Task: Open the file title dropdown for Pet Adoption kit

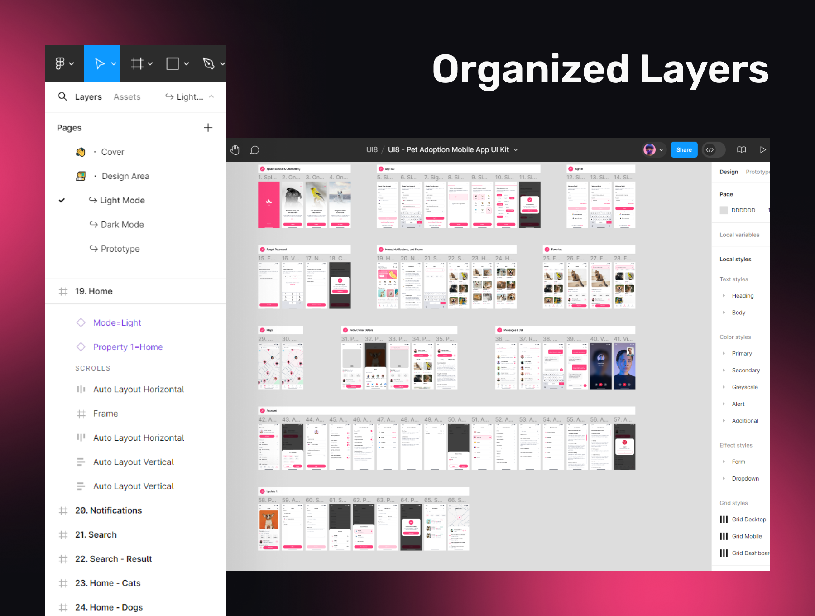Action: 515,149
